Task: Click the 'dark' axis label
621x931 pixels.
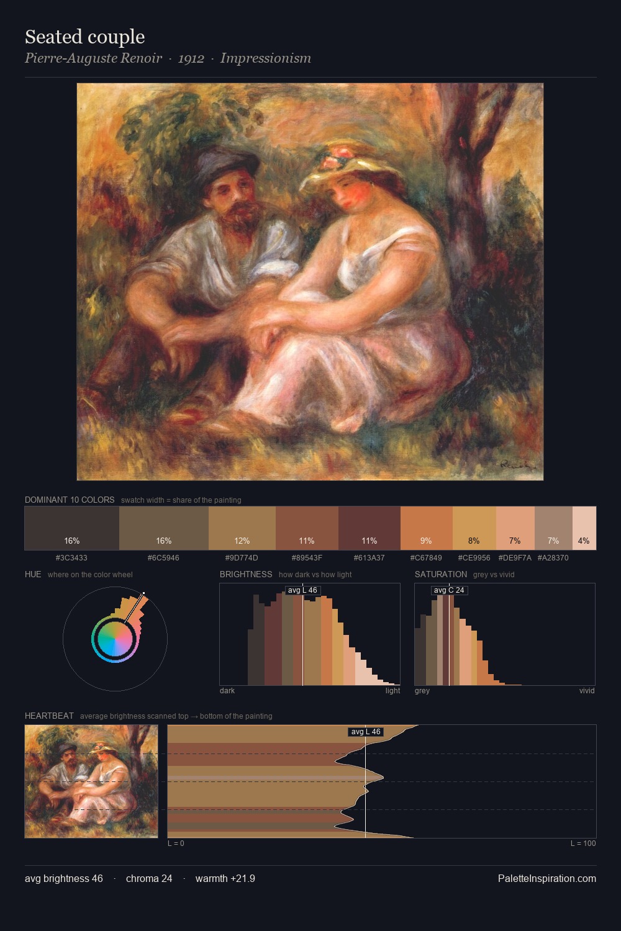Action: (x=227, y=690)
